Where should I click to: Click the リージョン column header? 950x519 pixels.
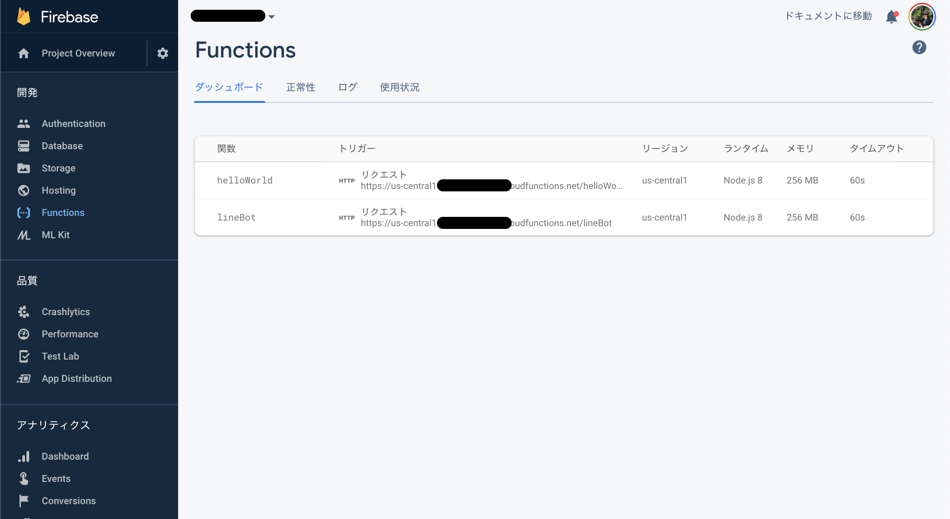coord(665,149)
